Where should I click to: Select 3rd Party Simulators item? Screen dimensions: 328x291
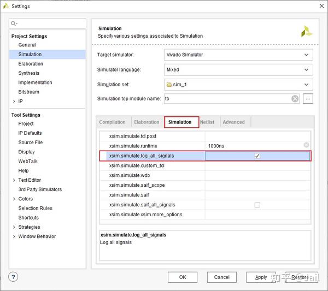pos(40,189)
